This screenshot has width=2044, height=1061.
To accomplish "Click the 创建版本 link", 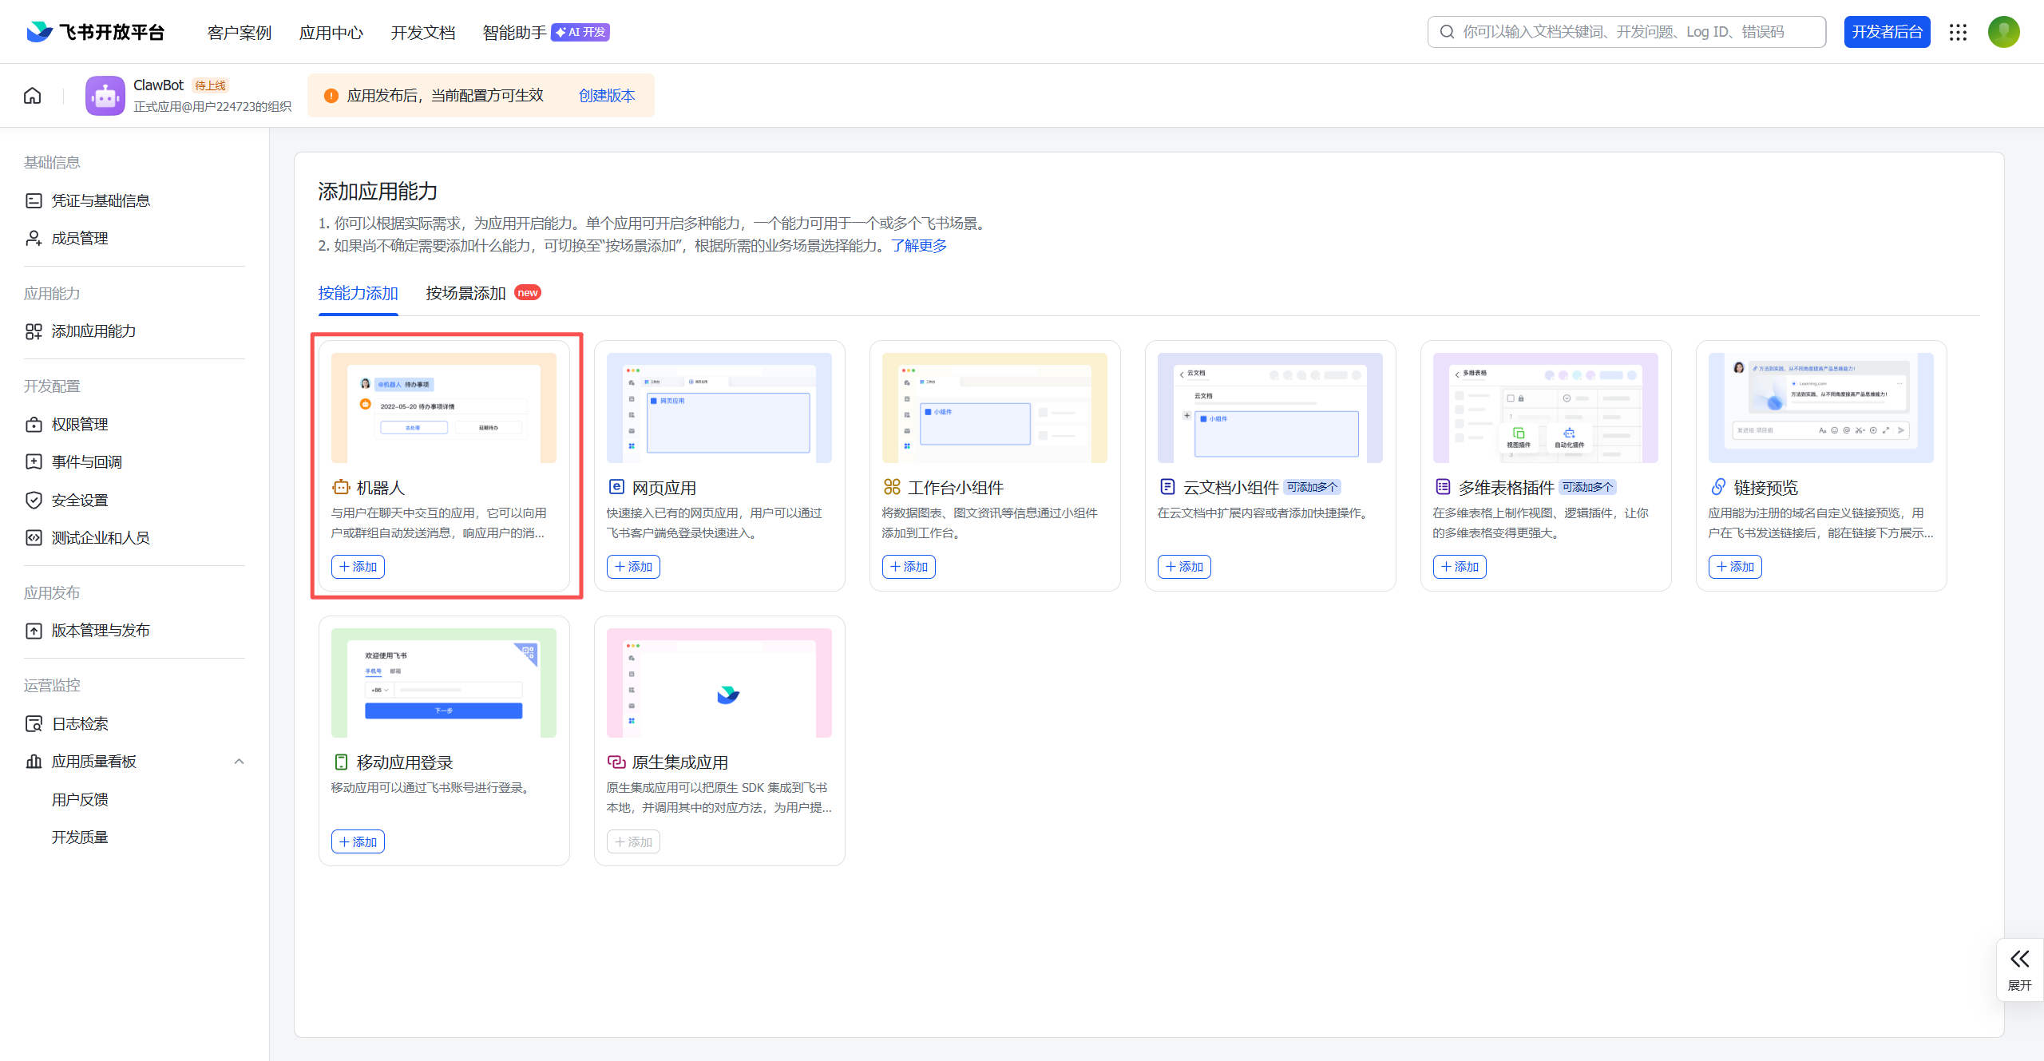I will pyautogui.click(x=607, y=96).
